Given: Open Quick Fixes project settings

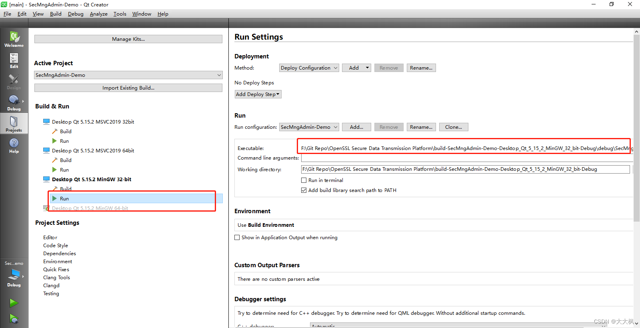Looking at the screenshot, I should (56, 270).
